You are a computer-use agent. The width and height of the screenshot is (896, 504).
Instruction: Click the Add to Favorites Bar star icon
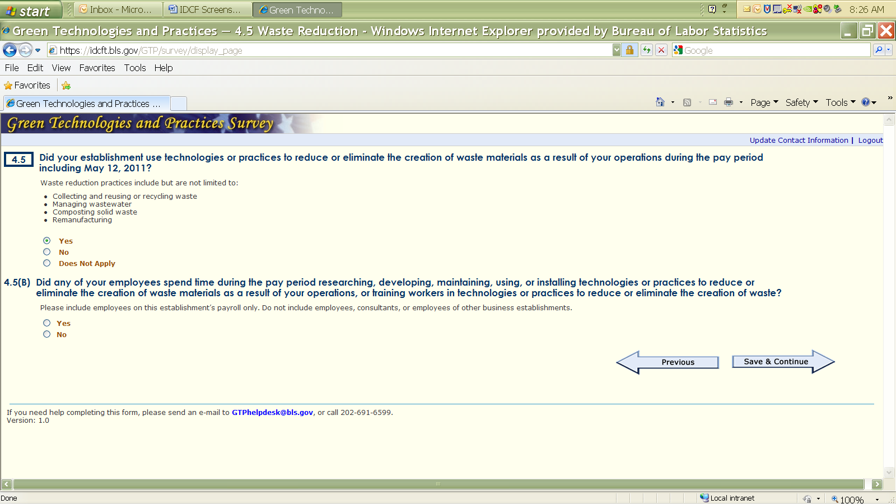66,86
